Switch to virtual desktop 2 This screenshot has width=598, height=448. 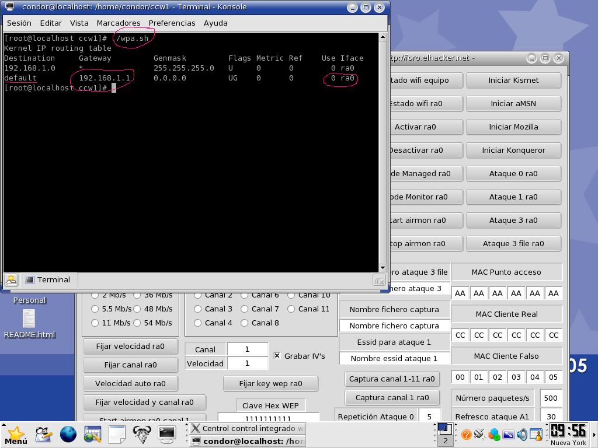point(445,441)
